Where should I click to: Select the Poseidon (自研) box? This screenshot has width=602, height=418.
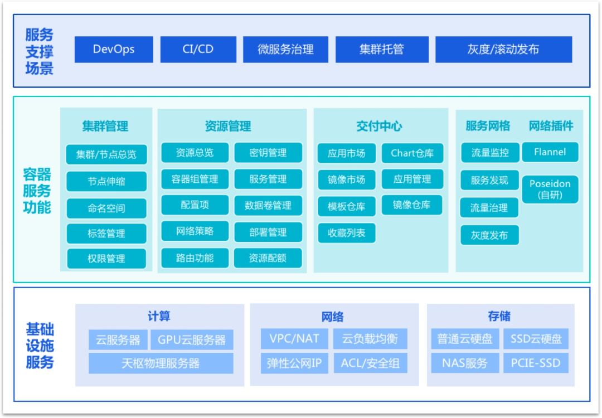[x=550, y=189]
